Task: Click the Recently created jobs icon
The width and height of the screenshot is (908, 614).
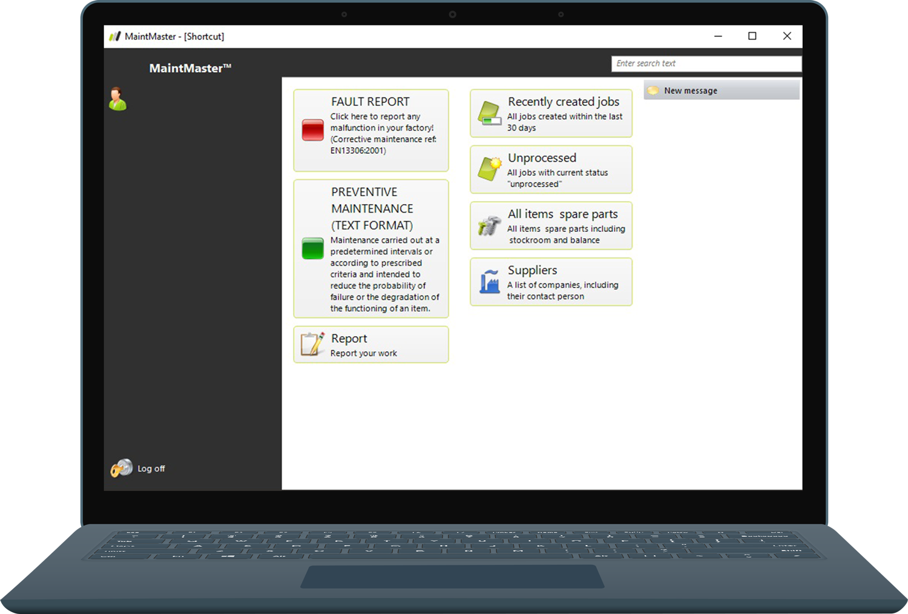Action: click(490, 113)
